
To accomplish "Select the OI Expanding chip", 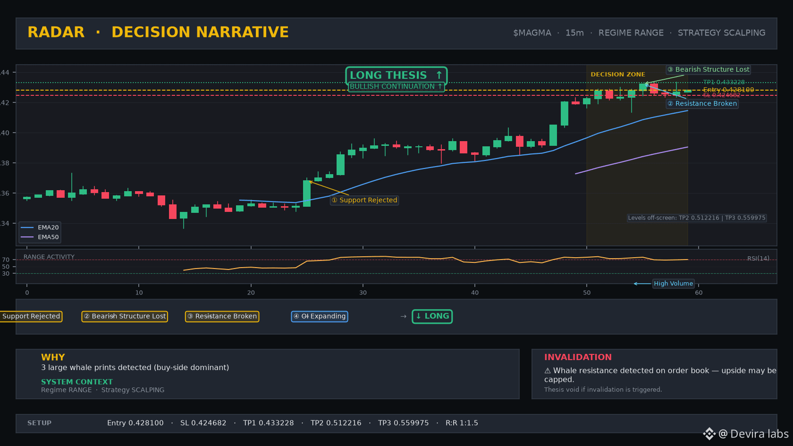I will coord(320,316).
